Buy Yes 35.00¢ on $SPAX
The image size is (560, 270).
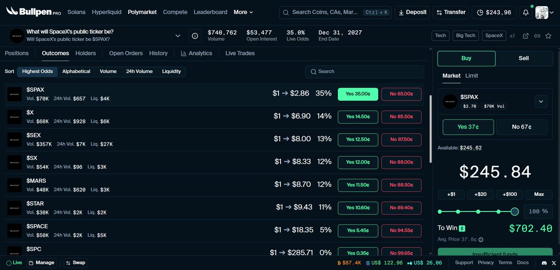click(358, 94)
